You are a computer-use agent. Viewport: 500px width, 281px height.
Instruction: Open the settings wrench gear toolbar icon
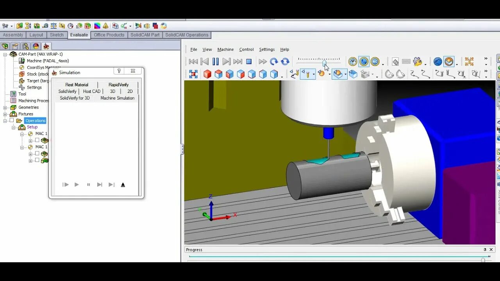click(418, 62)
